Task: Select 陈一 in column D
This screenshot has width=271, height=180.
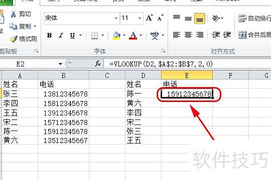Action: (x=143, y=93)
